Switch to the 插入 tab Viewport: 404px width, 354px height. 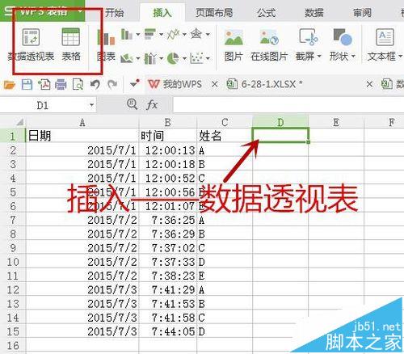162,13
